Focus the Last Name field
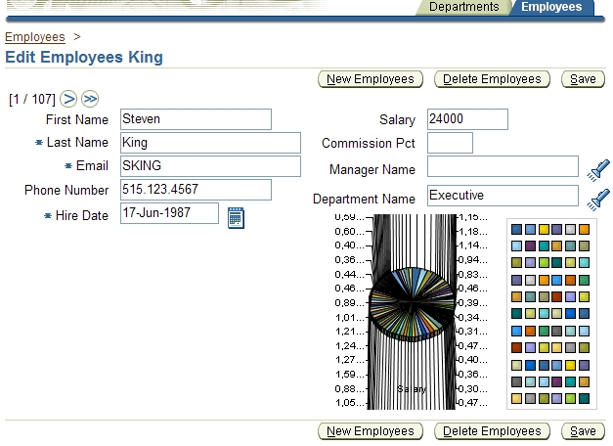The height and width of the screenshot is (446, 613). (x=210, y=143)
